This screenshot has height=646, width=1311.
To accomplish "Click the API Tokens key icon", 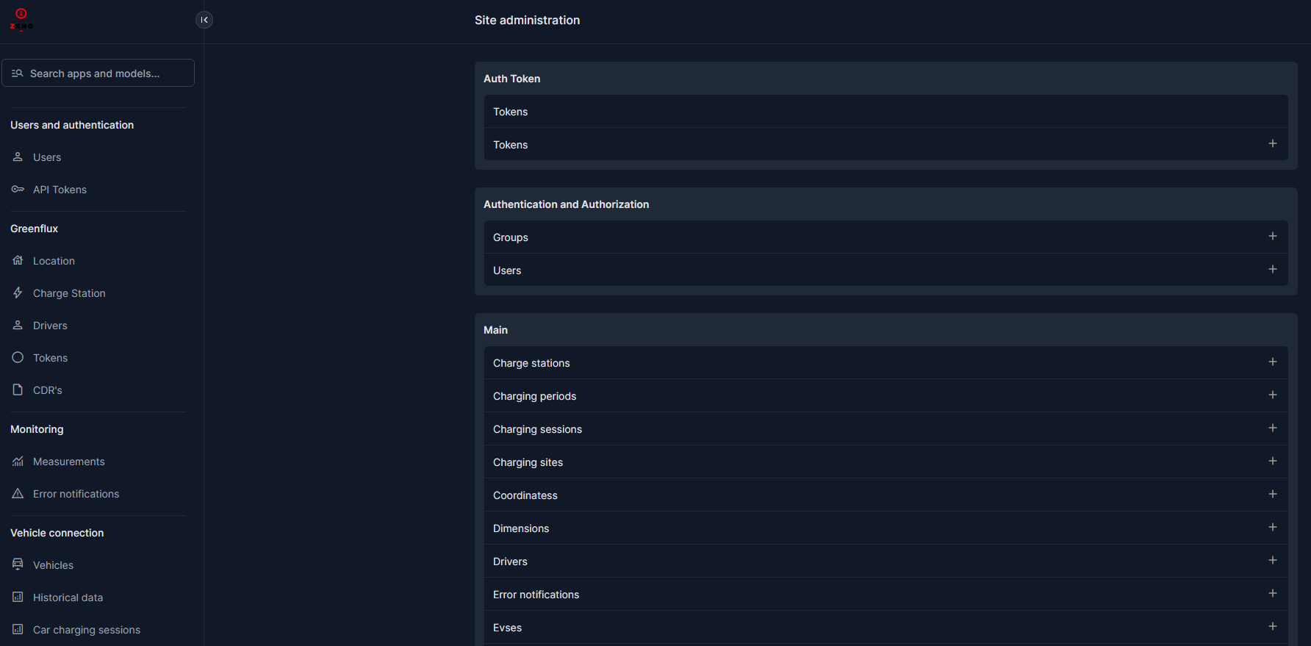I will (x=18, y=189).
